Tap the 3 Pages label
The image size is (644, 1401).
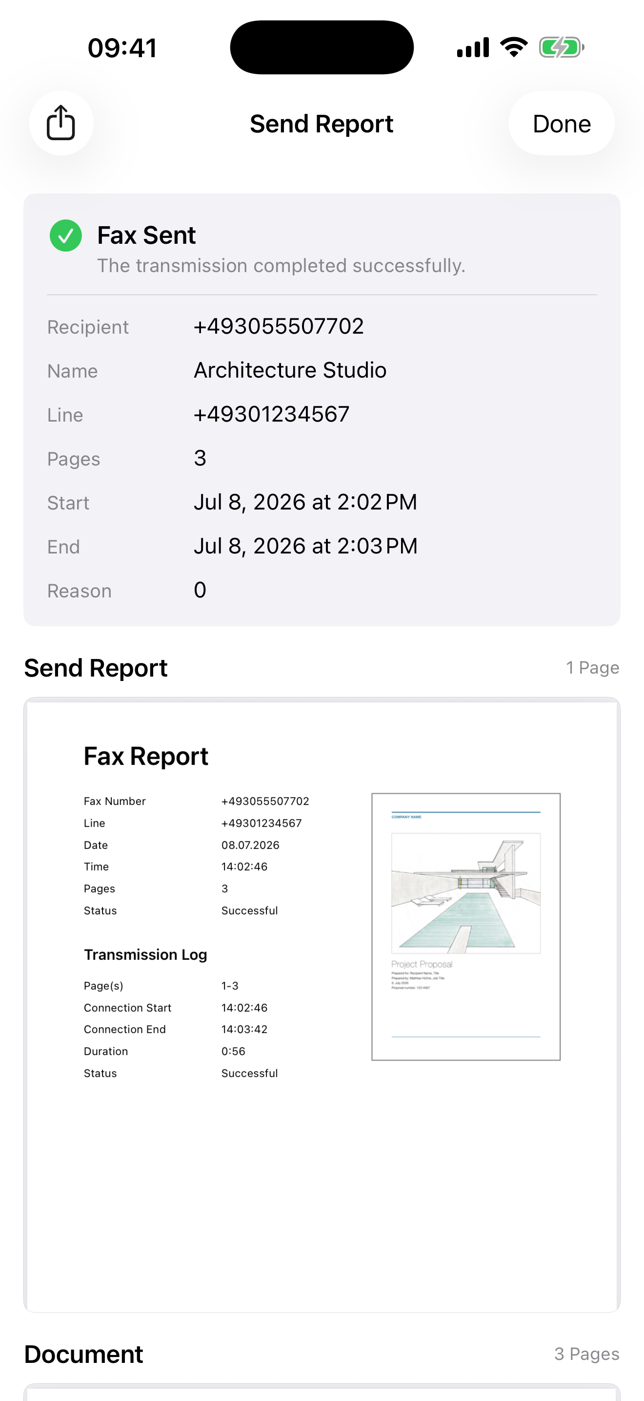pos(586,1354)
